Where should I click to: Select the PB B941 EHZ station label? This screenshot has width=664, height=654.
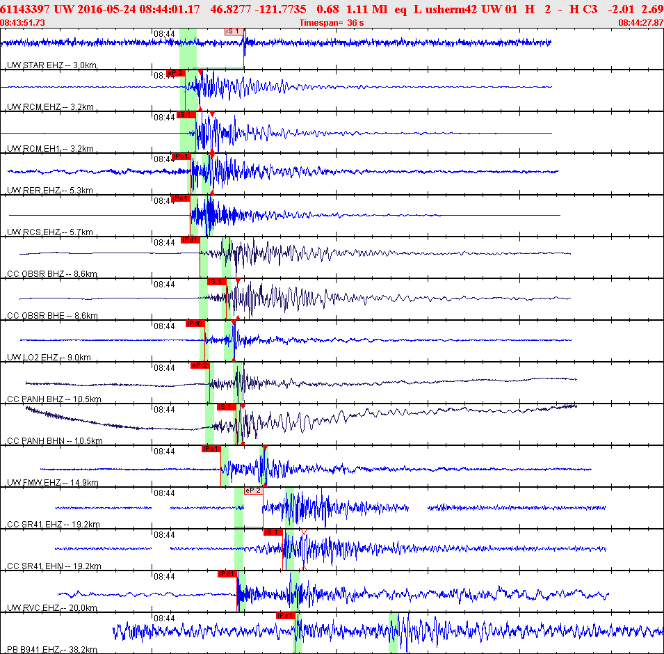pos(52,649)
